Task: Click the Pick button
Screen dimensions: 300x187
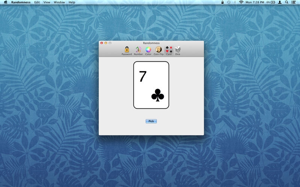Action: pyautogui.click(x=151, y=121)
